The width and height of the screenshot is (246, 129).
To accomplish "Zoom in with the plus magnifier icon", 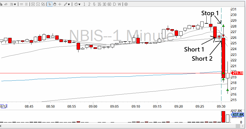I will click(33, 4).
